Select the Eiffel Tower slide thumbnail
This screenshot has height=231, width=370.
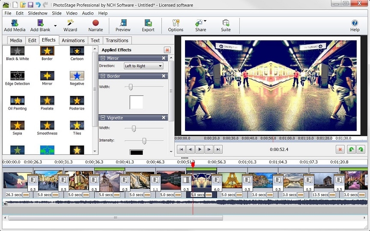coord(232,181)
